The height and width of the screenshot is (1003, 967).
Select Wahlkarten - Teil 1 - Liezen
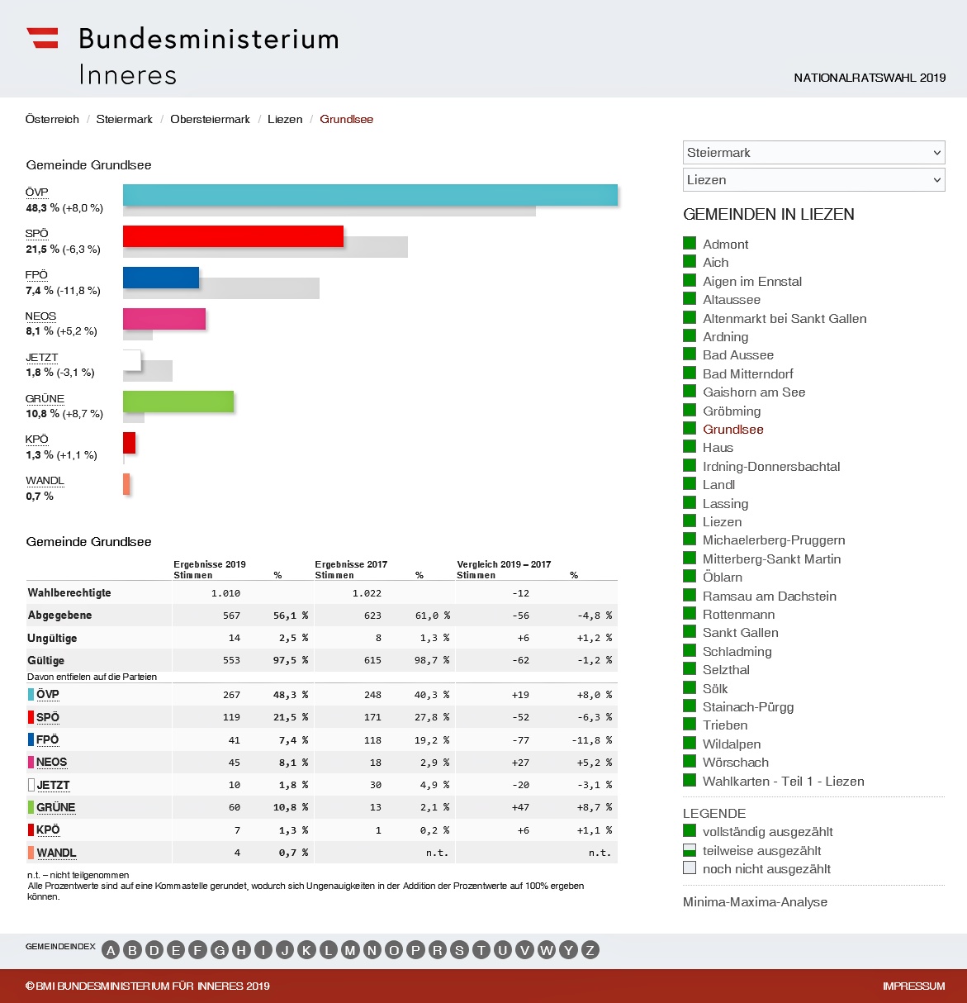pyautogui.click(x=783, y=781)
